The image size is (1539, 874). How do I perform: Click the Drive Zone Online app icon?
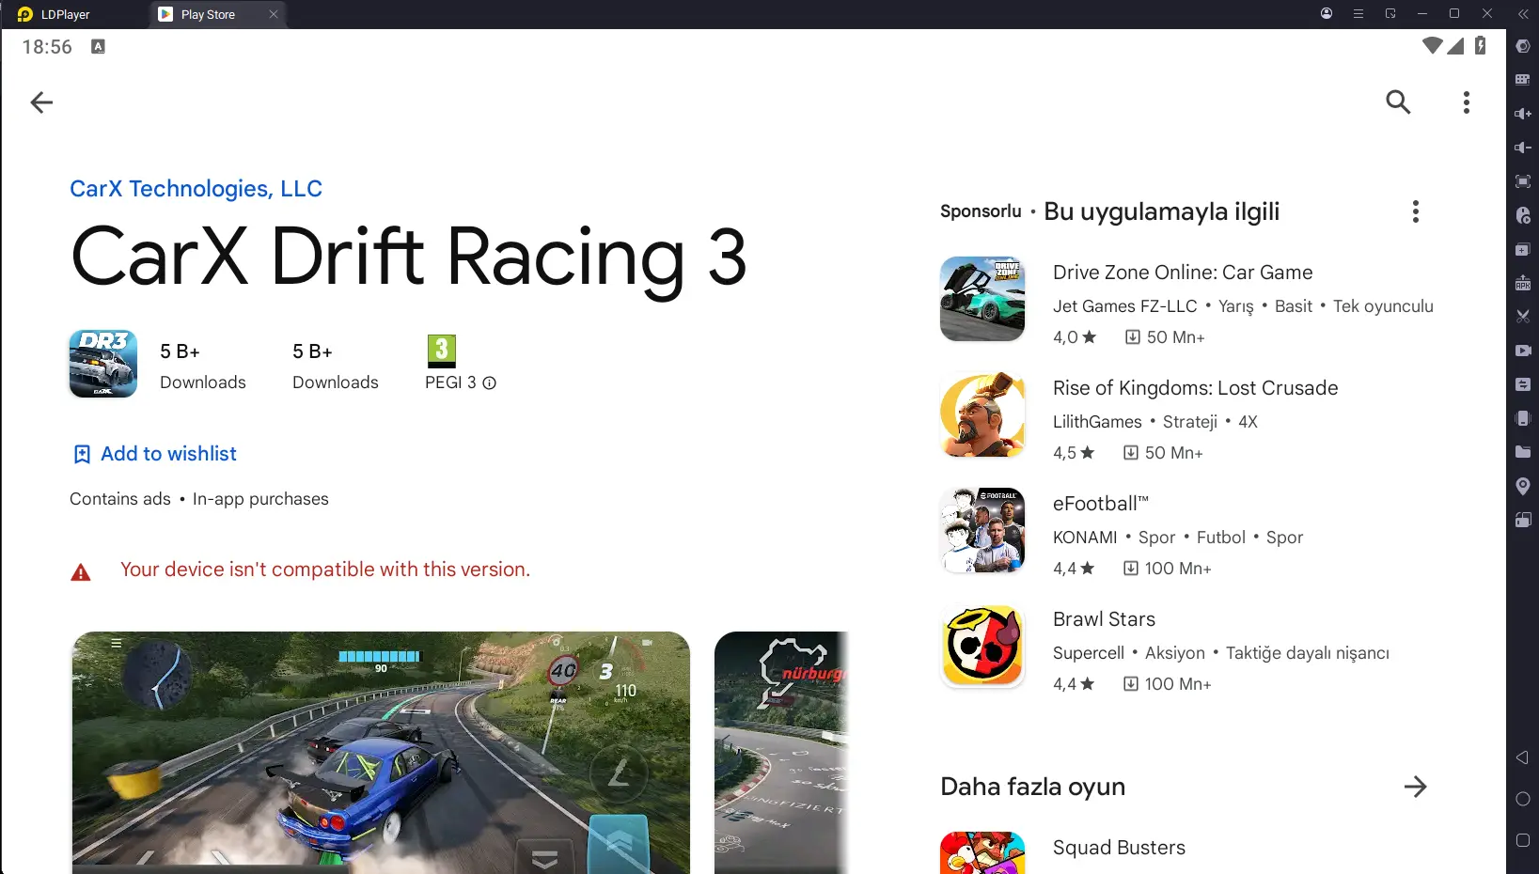pos(982,299)
